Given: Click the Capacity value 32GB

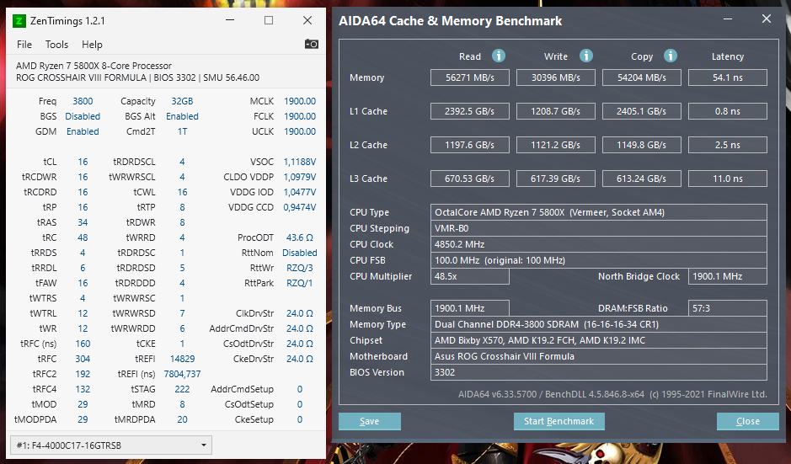Looking at the screenshot, I should coord(182,101).
